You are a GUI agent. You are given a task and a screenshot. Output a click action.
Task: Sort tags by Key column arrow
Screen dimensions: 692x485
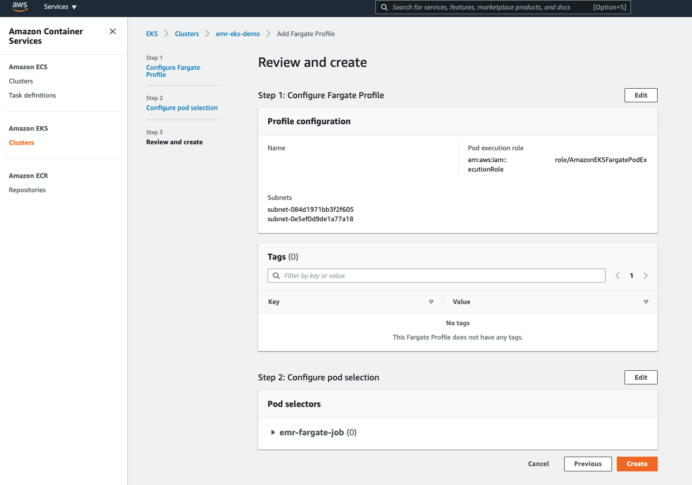coord(431,302)
